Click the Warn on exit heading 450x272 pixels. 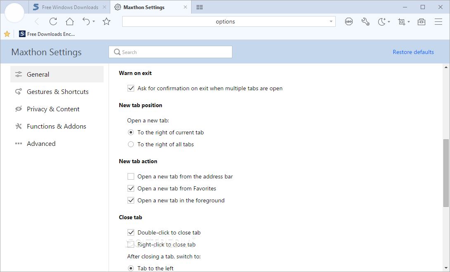point(135,73)
